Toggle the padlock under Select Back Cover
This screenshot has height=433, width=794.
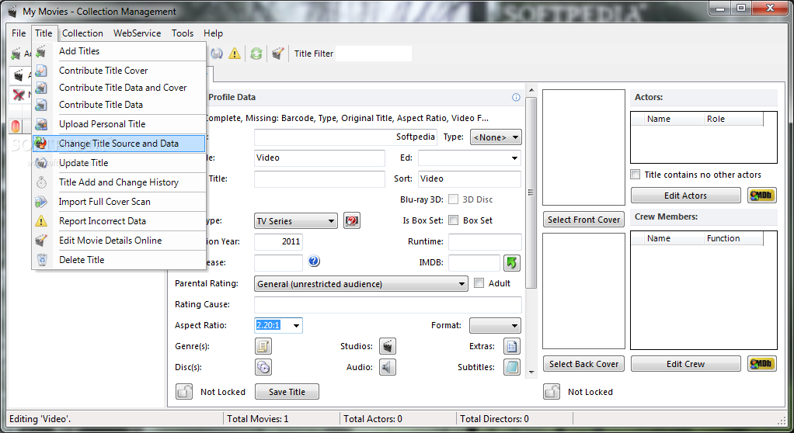(x=552, y=392)
